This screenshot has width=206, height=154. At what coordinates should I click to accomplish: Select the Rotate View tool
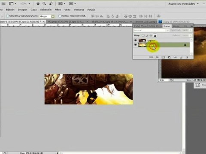point(51,3)
